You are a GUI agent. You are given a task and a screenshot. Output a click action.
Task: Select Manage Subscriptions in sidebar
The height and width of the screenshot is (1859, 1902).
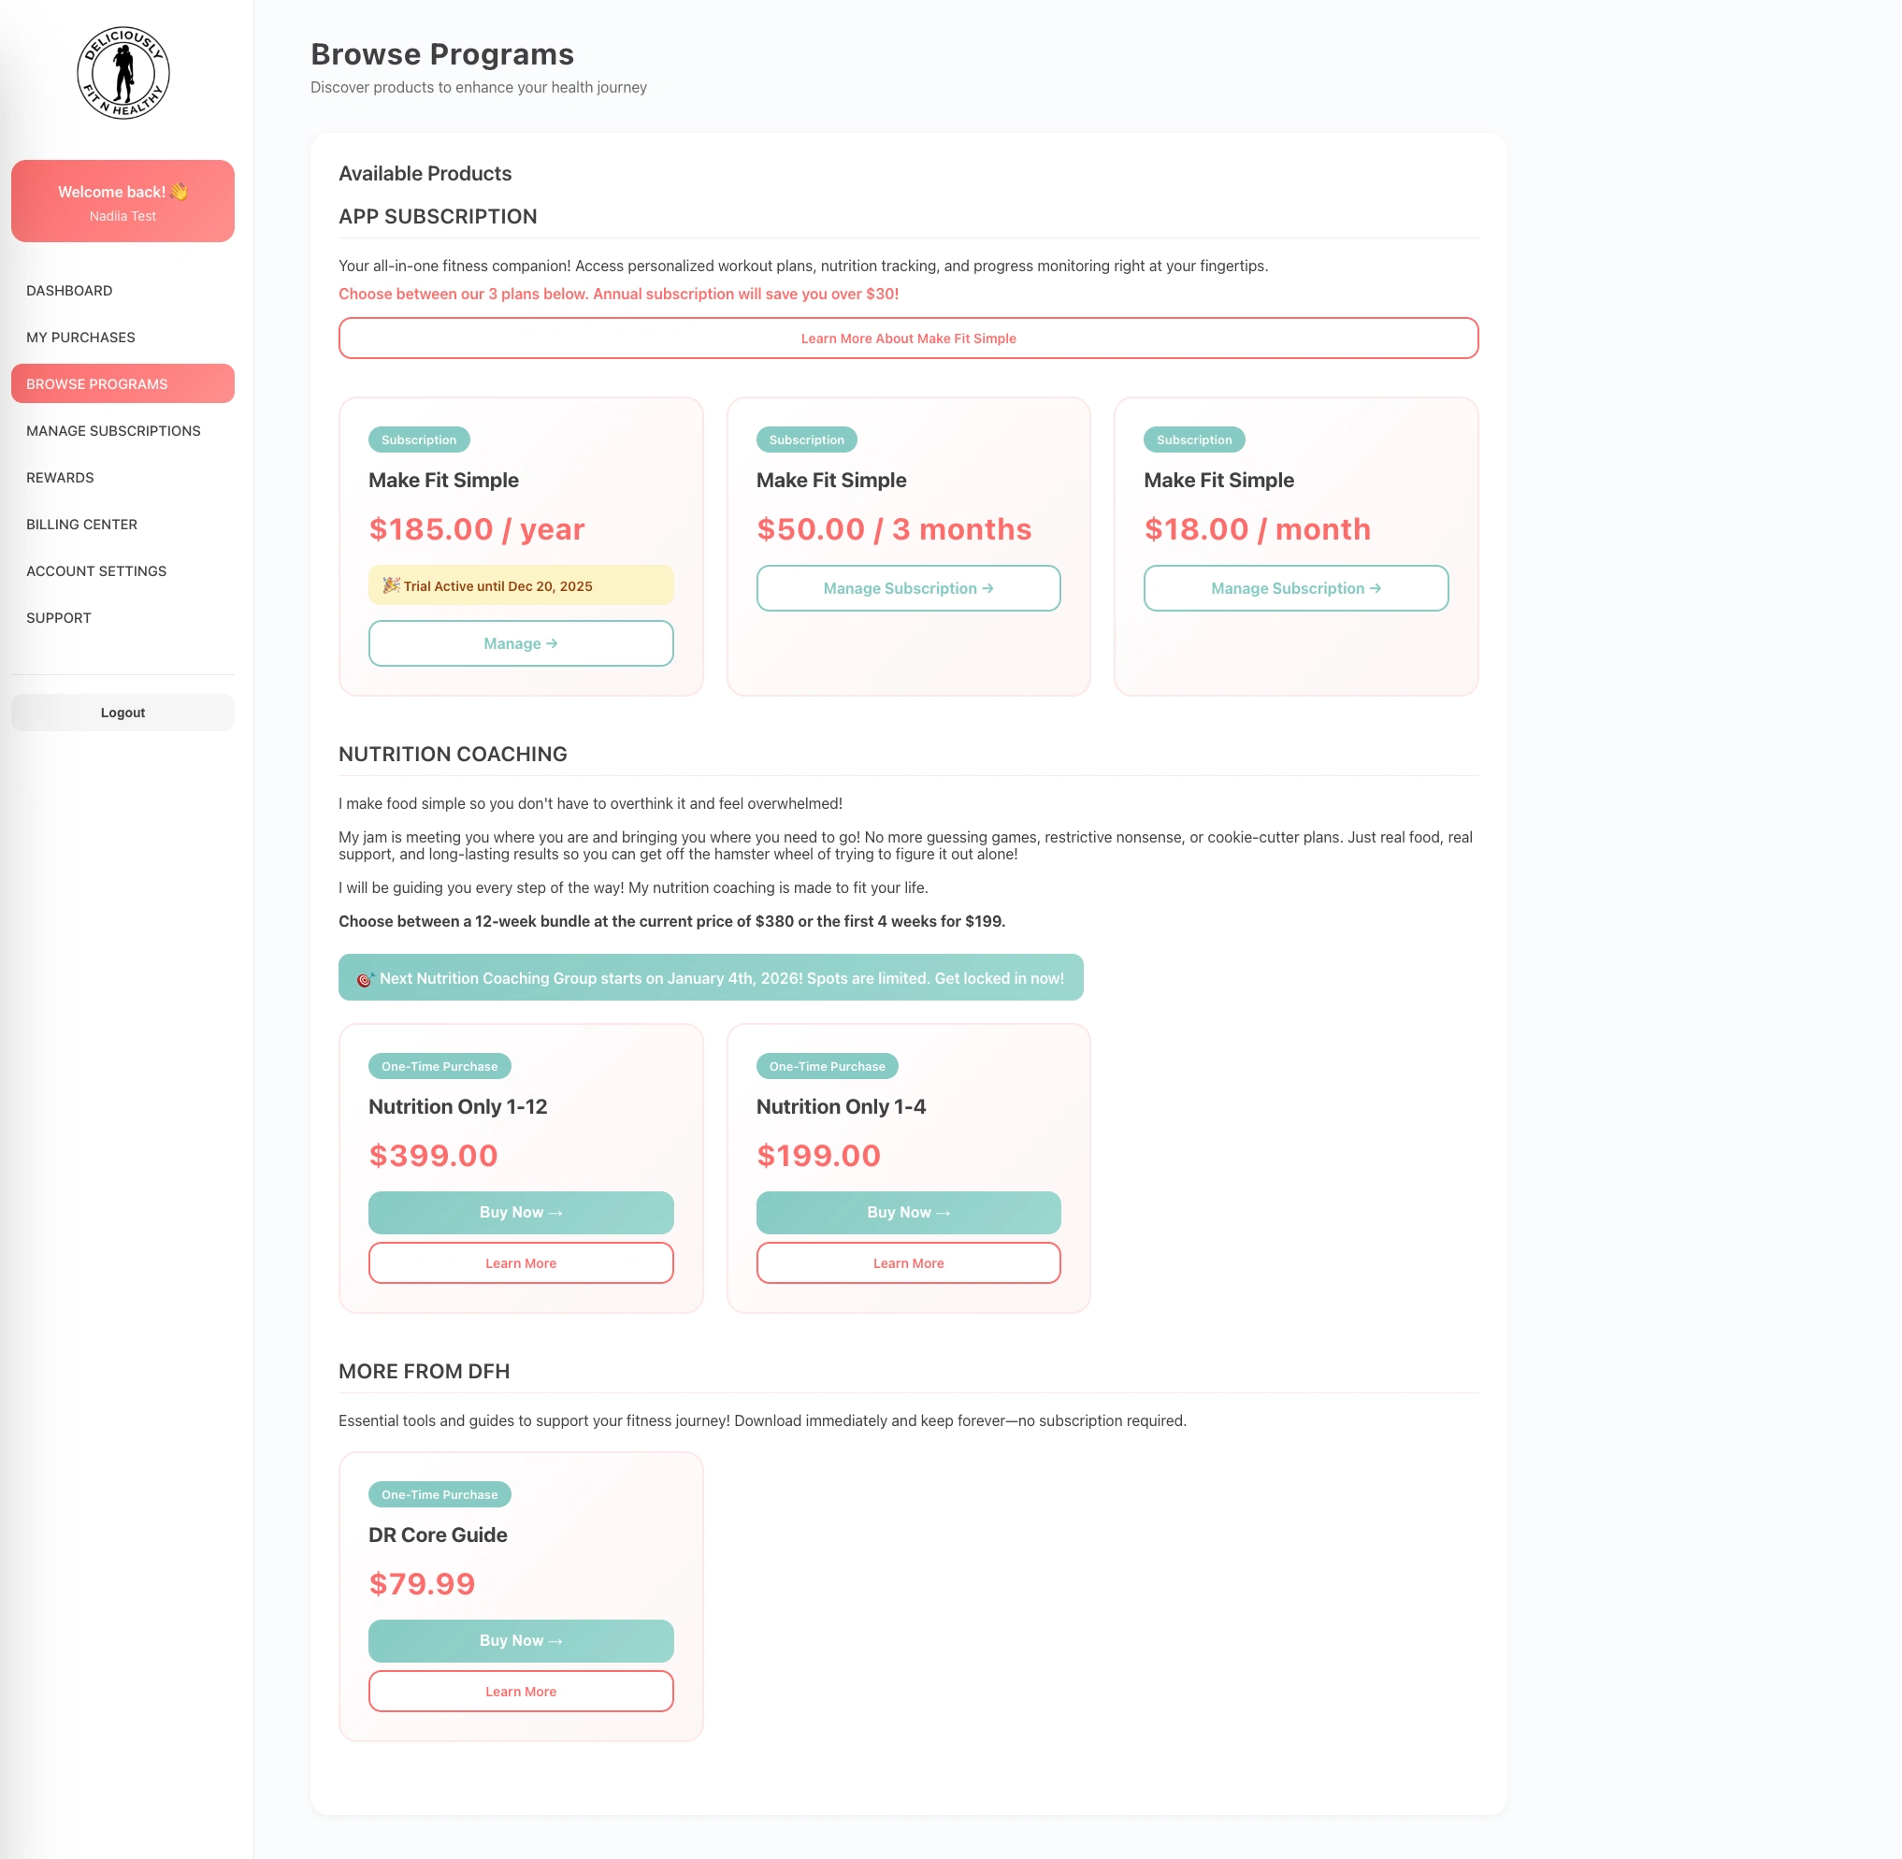coord(113,430)
